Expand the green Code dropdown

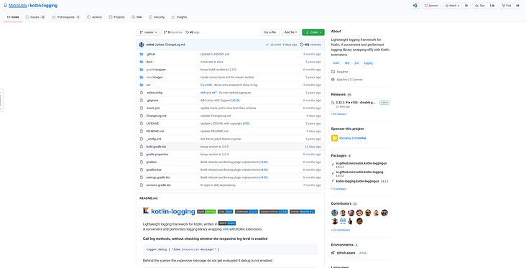click(x=313, y=32)
